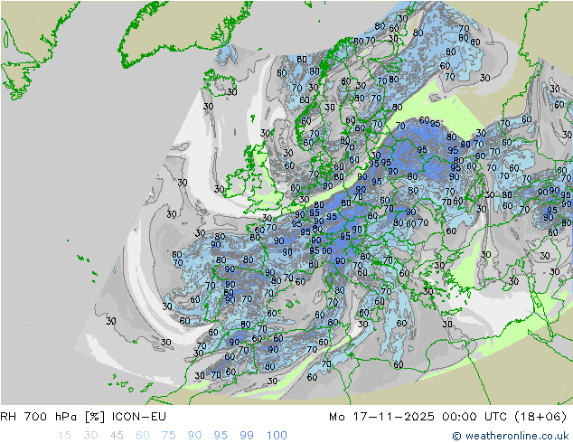
Task: Click the 'RH 700 hPa [%]' title text
Action: [x=52, y=417]
